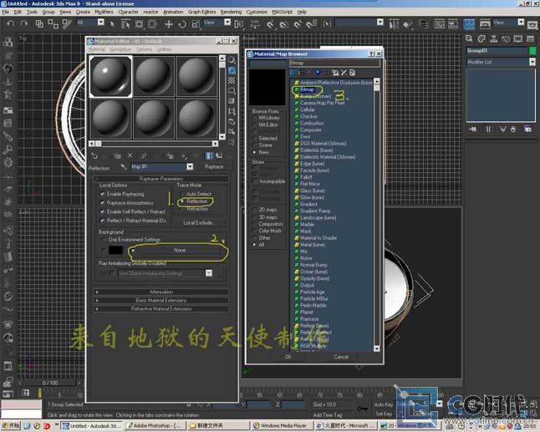Toggle Incompatible checkbox in Show group
The width and height of the screenshot is (540, 432).
pyautogui.click(x=255, y=181)
